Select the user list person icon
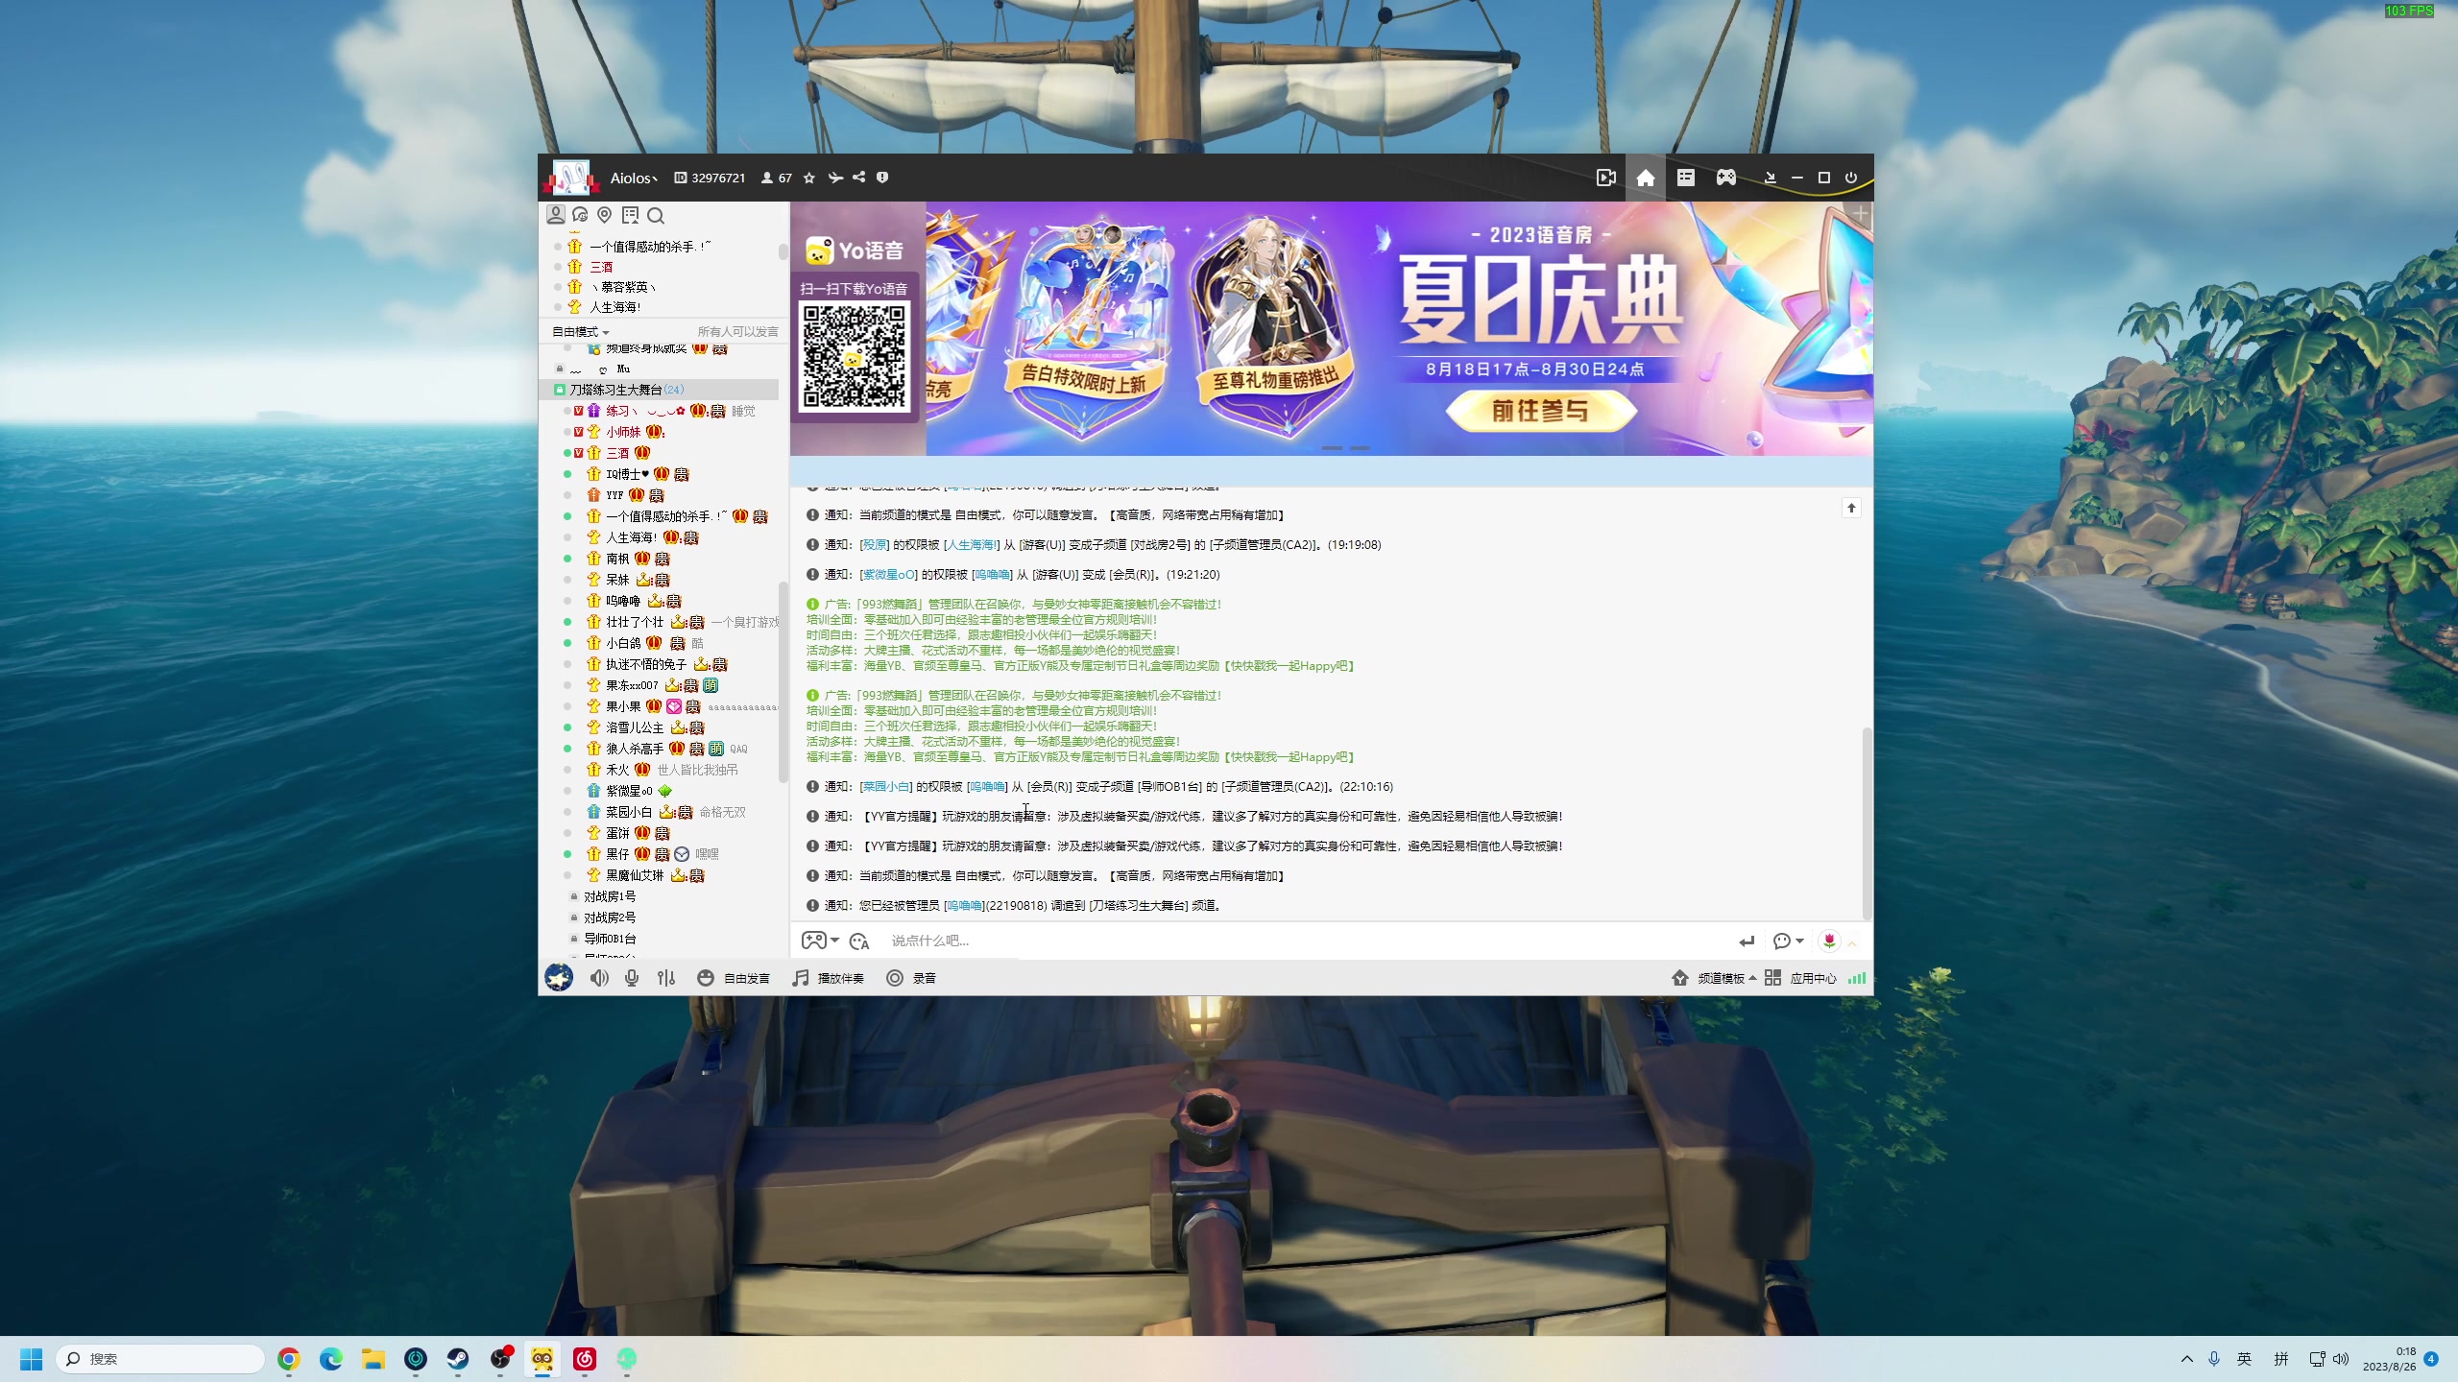 (x=556, y=215)
